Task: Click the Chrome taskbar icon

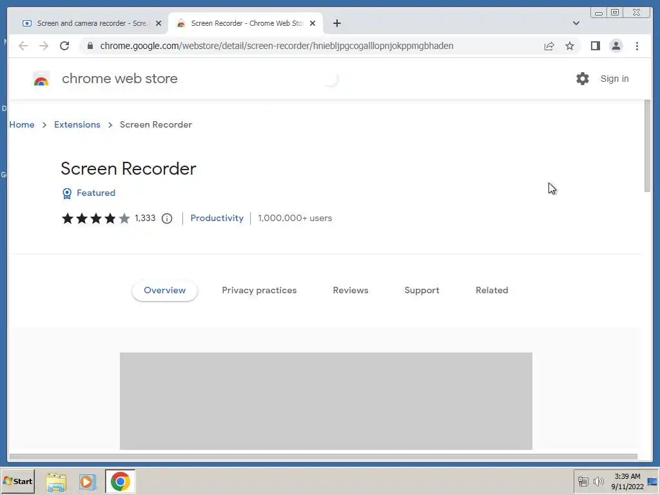Action: coord(121,481)
